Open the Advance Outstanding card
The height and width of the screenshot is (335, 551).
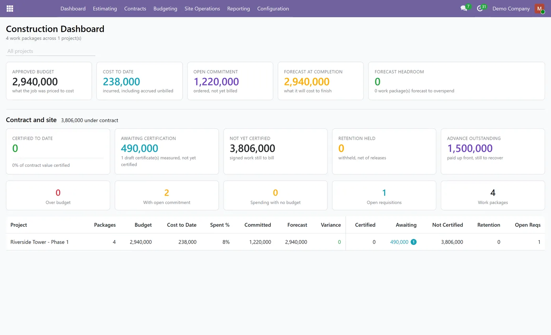493,151
